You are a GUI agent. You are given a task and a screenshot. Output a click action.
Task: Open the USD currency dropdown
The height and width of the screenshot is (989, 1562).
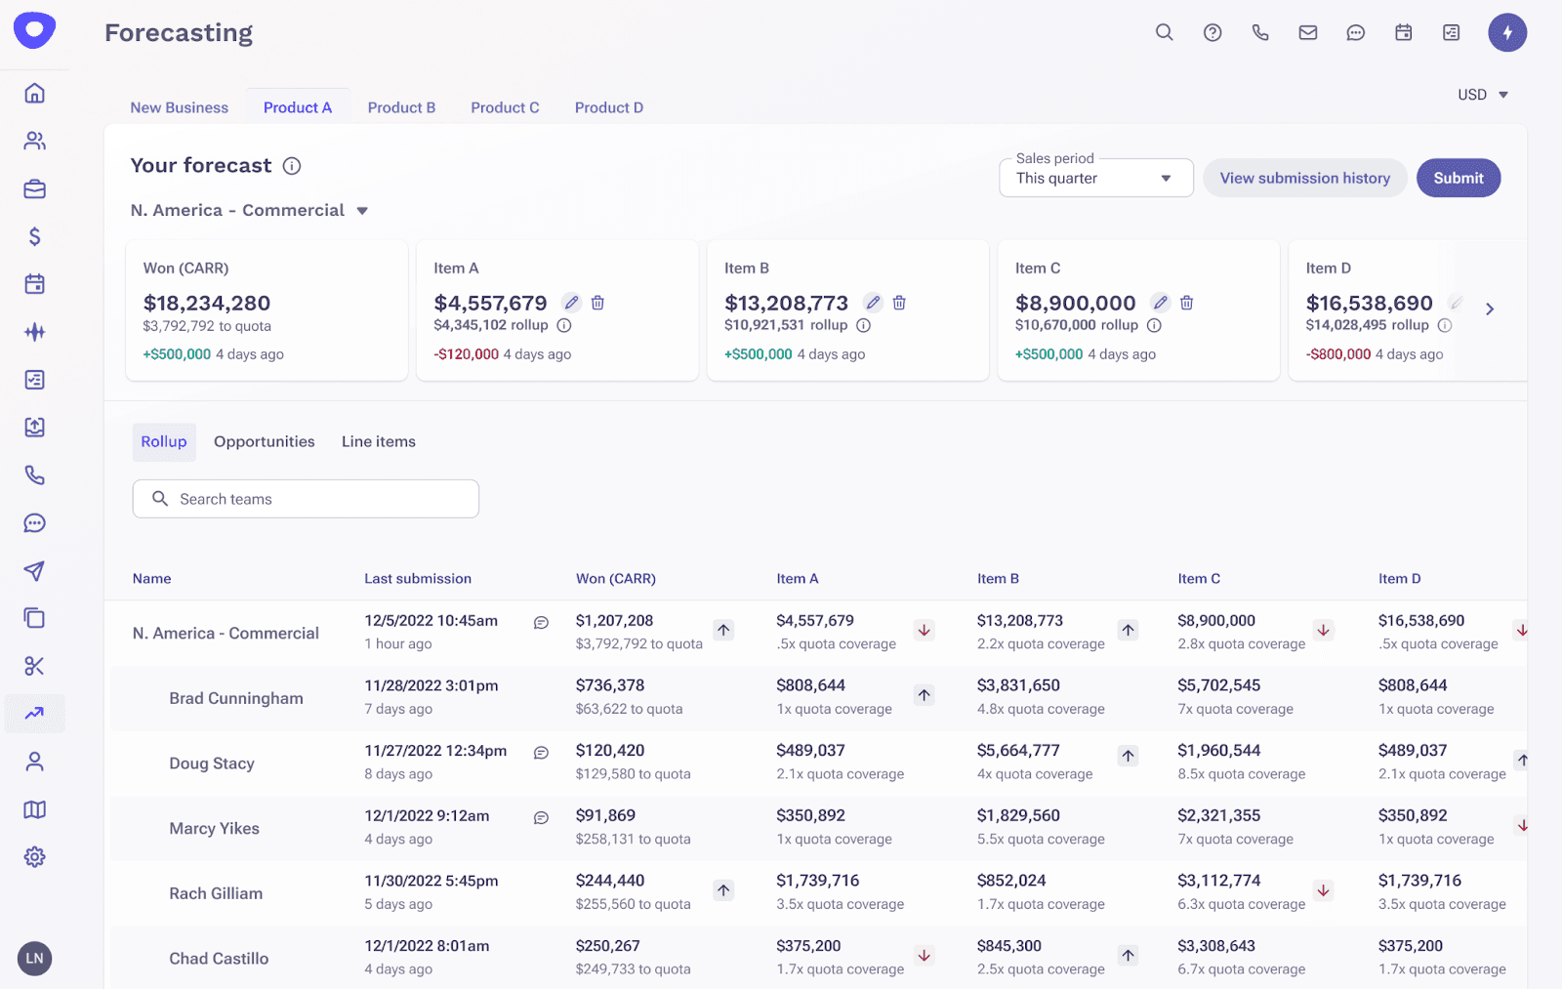point(1483,95)
